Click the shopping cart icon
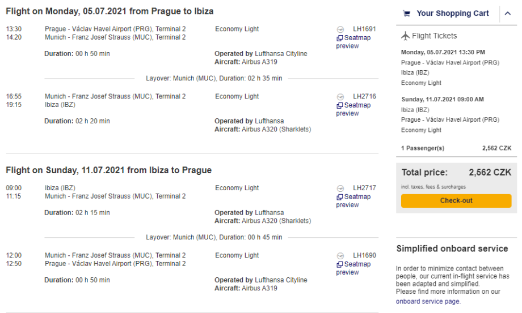This screenshot has width=522, height=313. (406, 14)
